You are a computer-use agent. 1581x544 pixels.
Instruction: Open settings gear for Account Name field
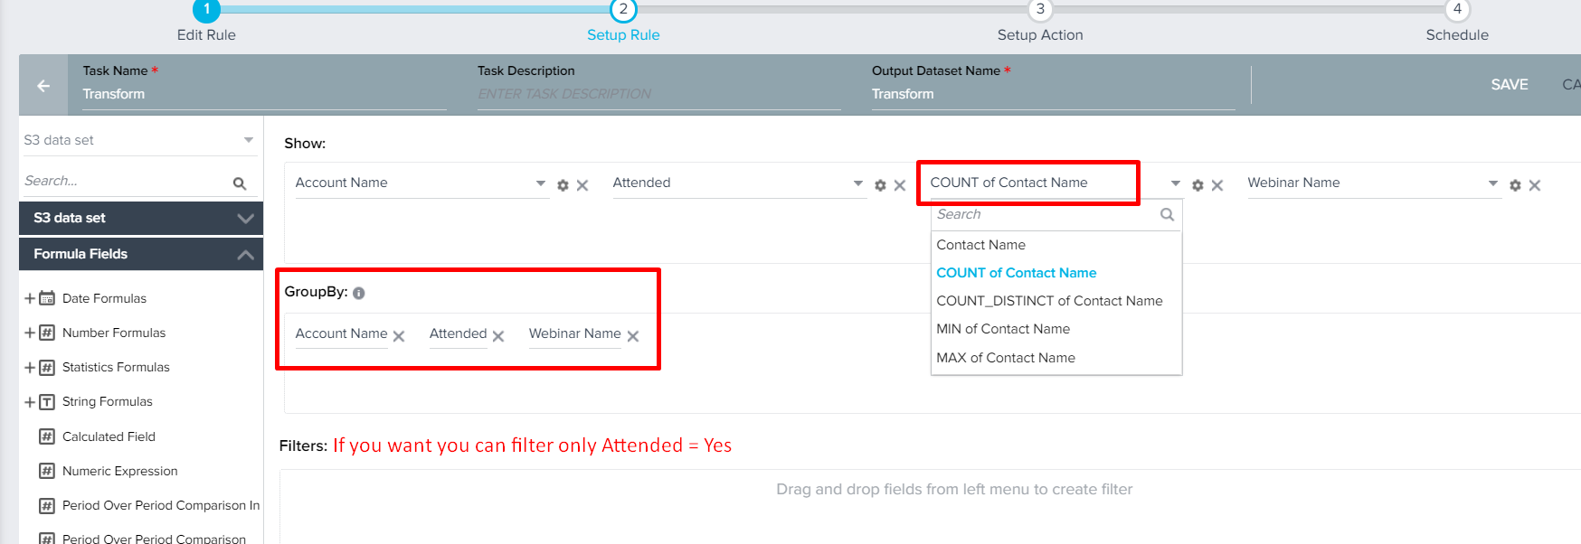click(563, 185)
